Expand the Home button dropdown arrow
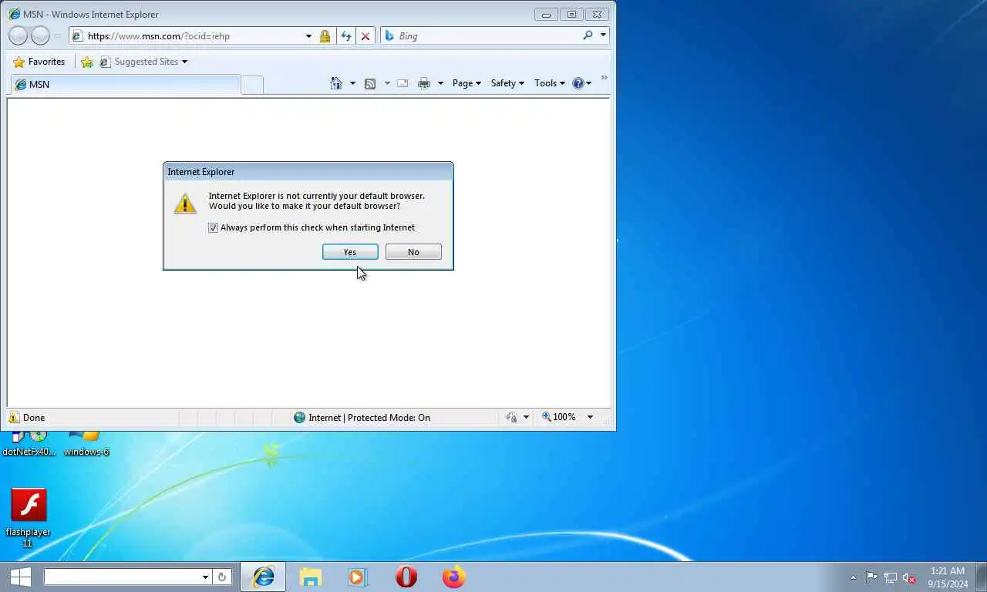Viewport: 987px width, 592px height. [352, 83]
